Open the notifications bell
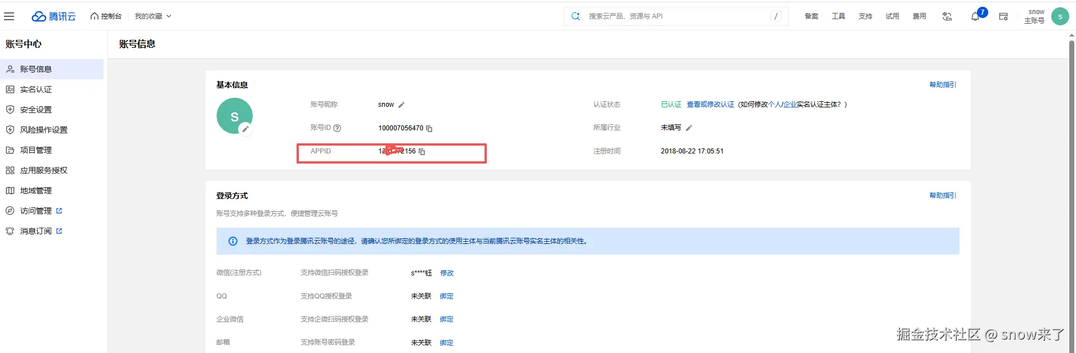The height and width of the screenshot is (353, 1076). coord(975,16)
